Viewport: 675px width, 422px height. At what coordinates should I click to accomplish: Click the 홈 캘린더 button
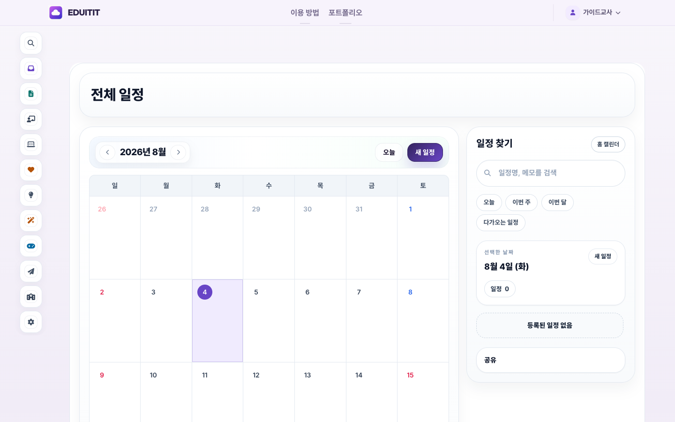(608, 144)
